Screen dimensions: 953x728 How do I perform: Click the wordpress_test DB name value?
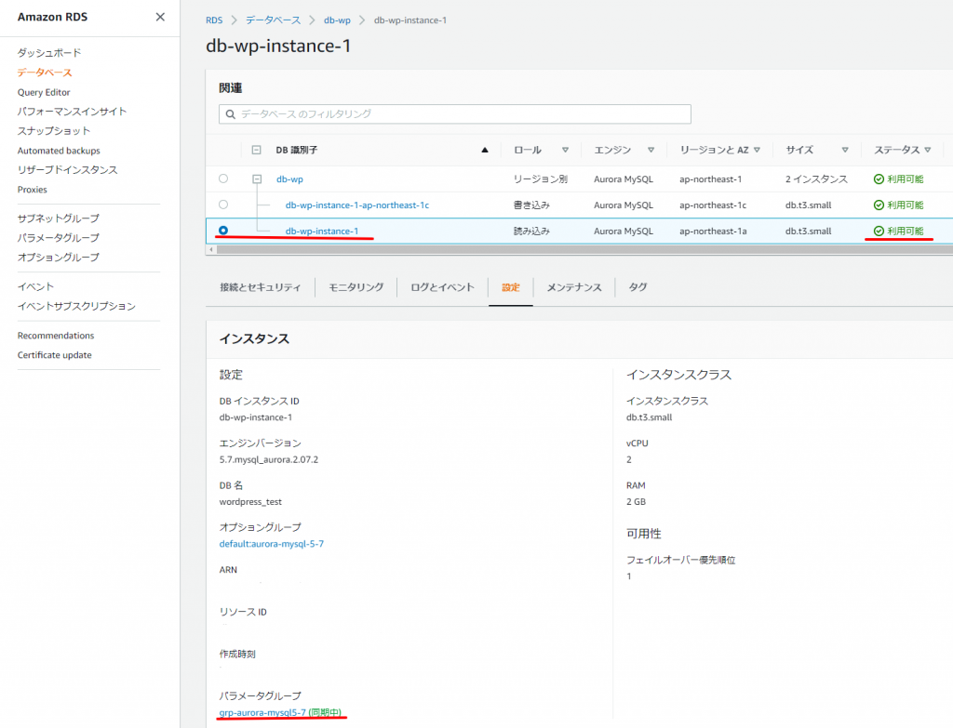(250, 501)
